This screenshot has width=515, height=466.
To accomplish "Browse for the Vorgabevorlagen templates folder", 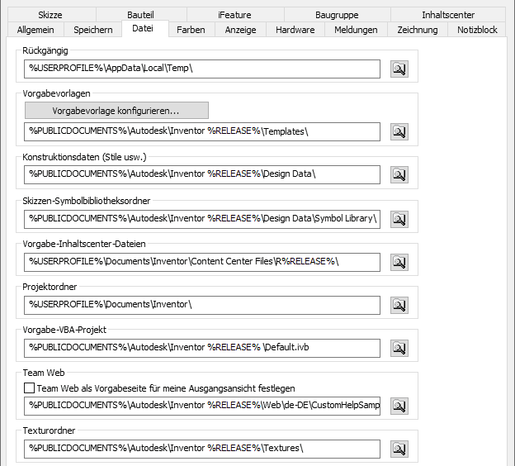I will click(x=399, y=131).
